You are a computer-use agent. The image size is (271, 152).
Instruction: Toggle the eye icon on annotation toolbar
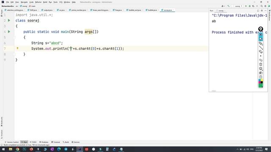click(x=261, y=35)
